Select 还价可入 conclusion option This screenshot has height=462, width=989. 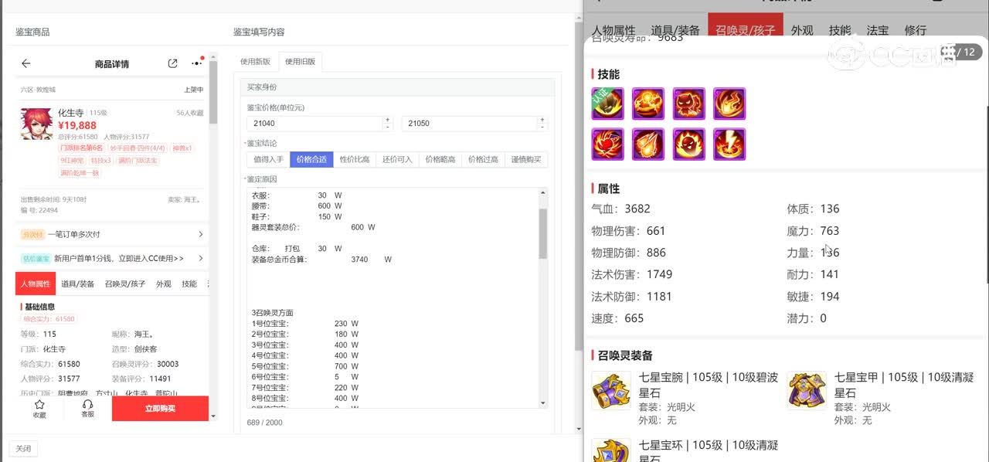[397, 160]
